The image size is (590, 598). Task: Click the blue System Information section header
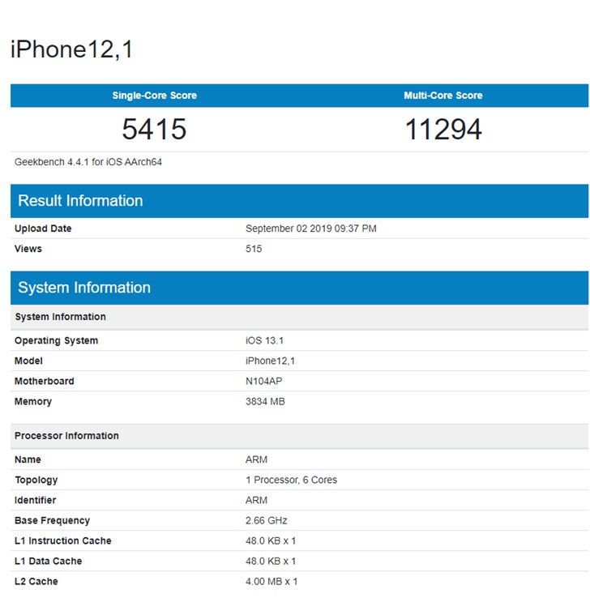click(x=299, y=288)
